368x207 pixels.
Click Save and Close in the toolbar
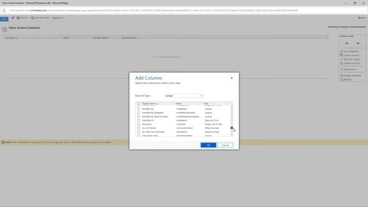pos(40,18)
